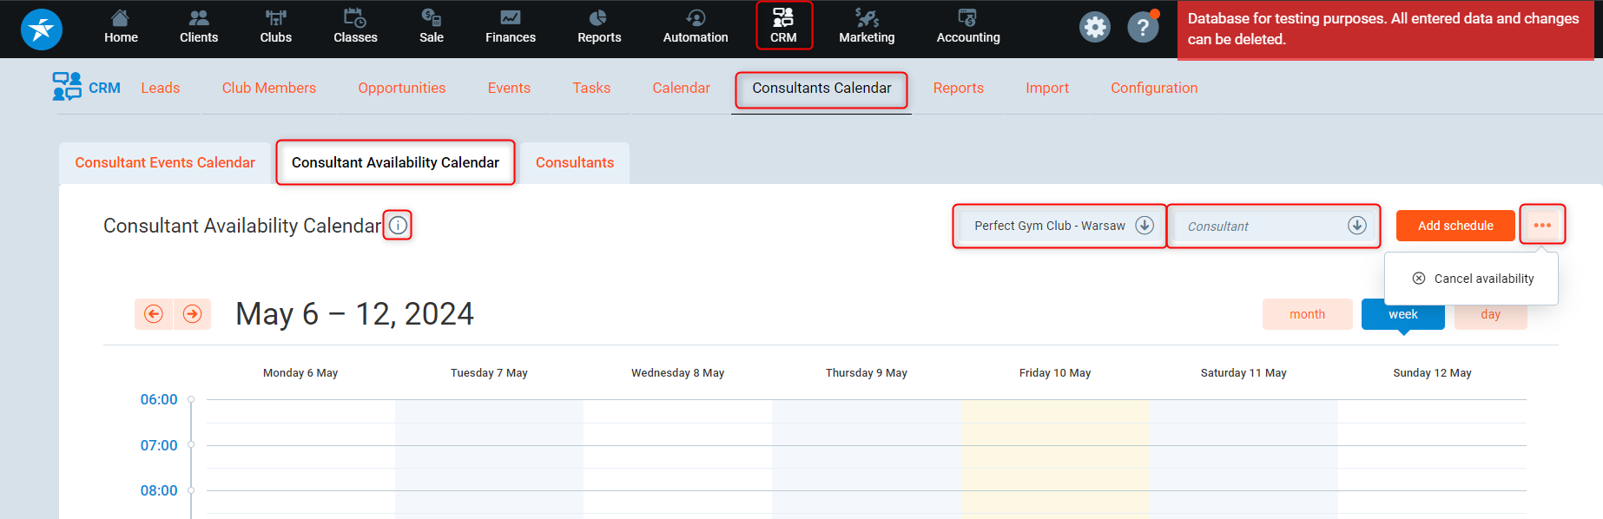This screenshot has width=1603, height=519.
Task: Switch to Consultant Events Calendar tab
Action: click(x=165, y=163)
